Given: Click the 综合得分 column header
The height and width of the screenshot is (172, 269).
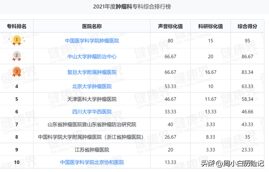Looking at the screenshot, I should [248, 26].
